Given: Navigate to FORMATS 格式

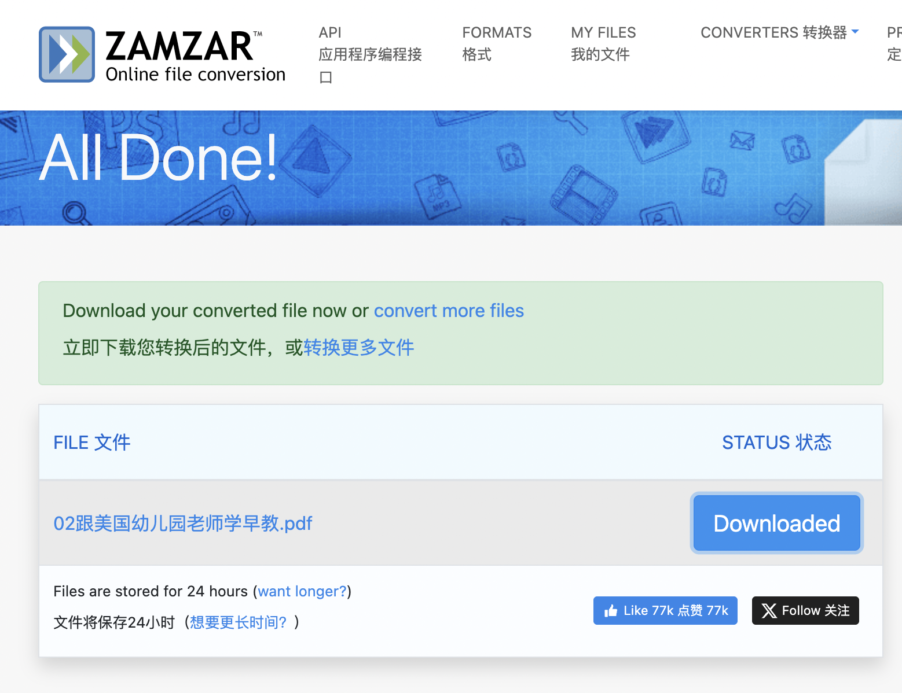Looking at the screenshot, I should pyautogui.click(x=497, y=43).
